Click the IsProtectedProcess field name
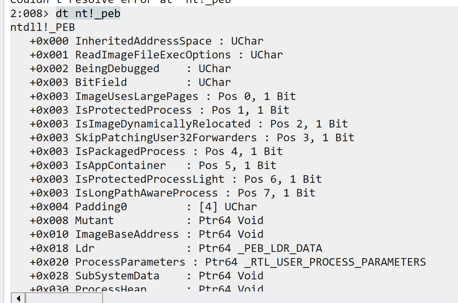This screenshot has width=458, height=303. pos(133,110)
